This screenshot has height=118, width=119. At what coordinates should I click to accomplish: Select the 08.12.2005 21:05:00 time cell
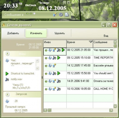pos(80,52)
